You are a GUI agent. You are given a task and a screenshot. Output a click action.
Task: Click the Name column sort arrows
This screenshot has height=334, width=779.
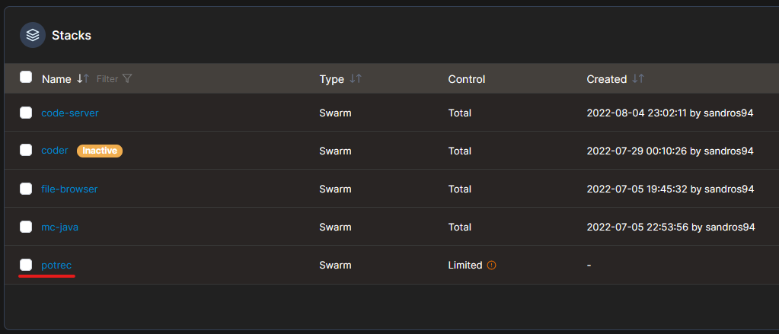pyautogui.click(x=83, y=78)
